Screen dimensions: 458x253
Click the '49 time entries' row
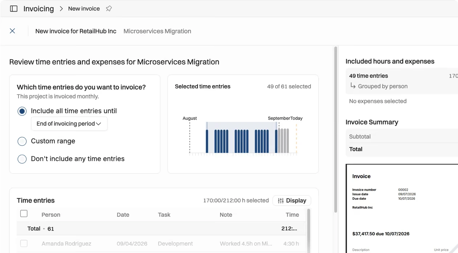click(402, 76)
